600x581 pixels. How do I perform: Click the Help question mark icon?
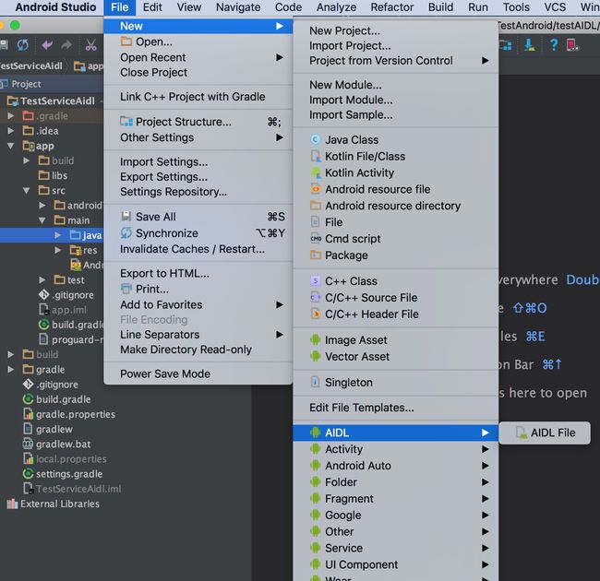[553, 45]
